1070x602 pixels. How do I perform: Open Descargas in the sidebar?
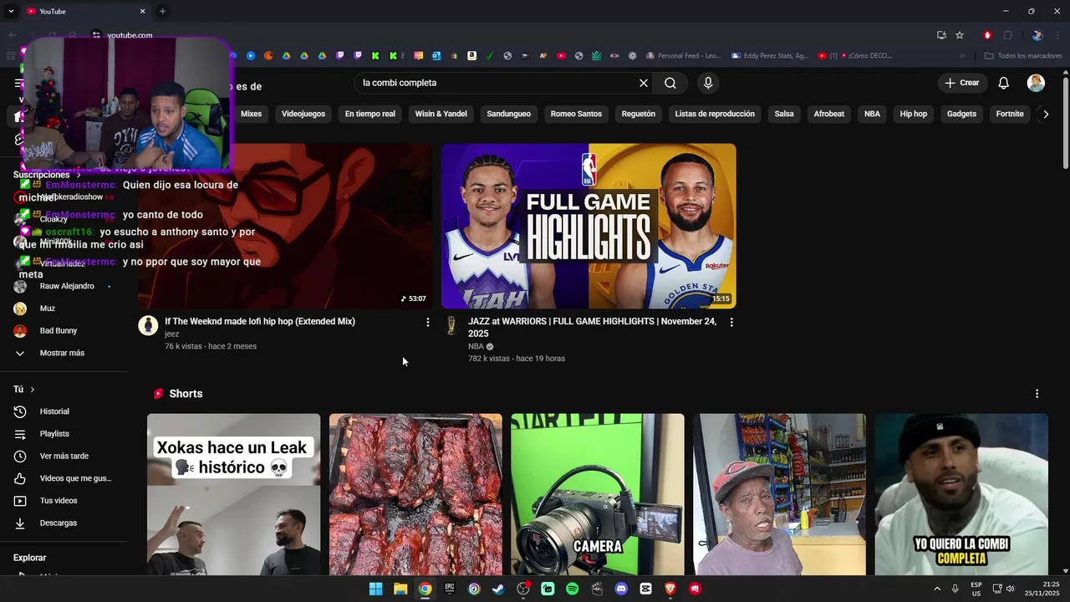pyautogui.click(x=59, y=523)
